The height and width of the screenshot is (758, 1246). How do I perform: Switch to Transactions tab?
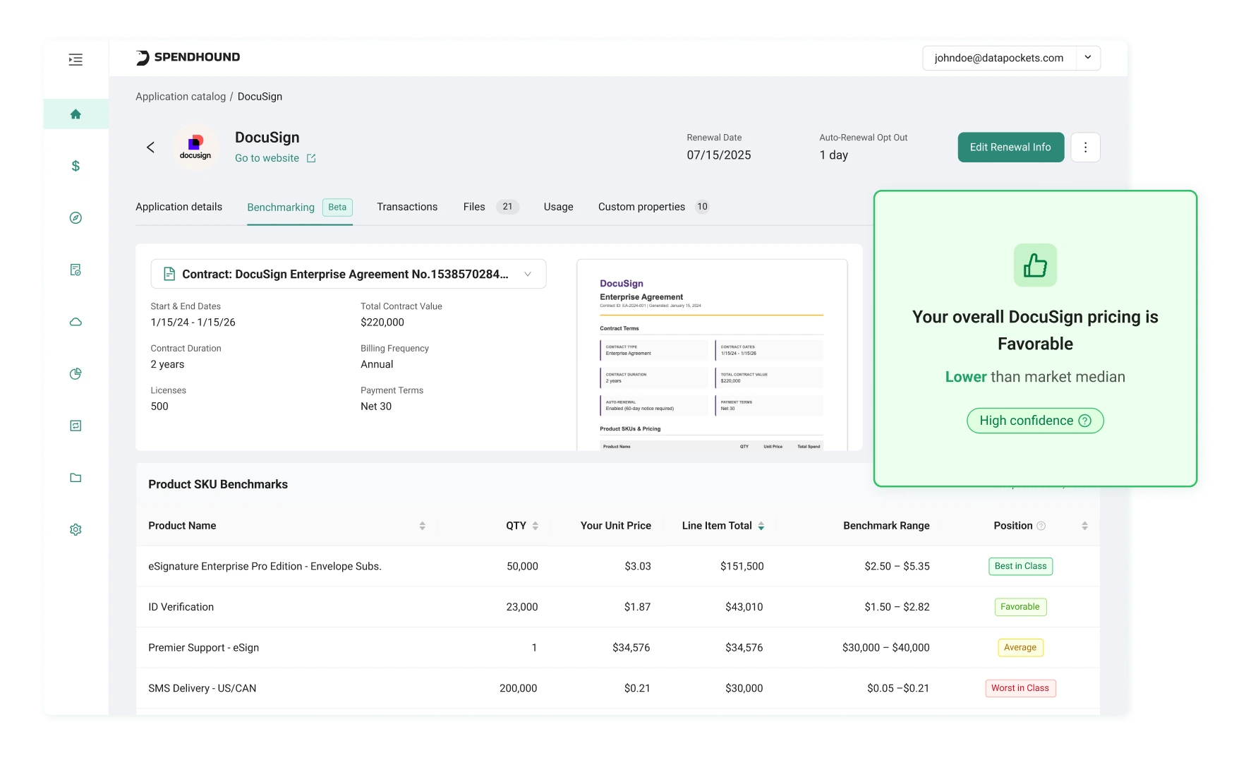[407, 207]
